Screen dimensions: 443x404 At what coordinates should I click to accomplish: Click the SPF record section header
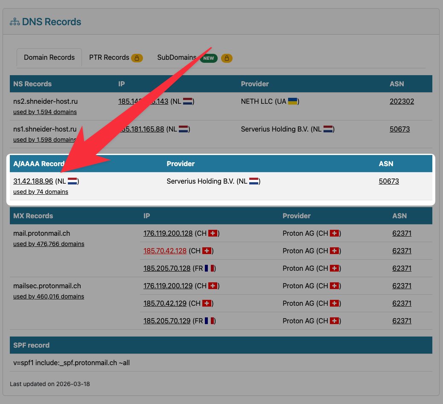coord(221,345)
